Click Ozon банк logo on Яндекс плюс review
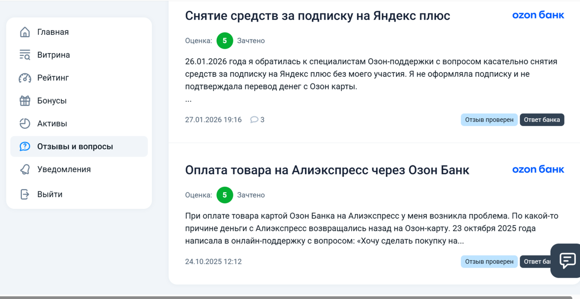 (x=538, y=15)
